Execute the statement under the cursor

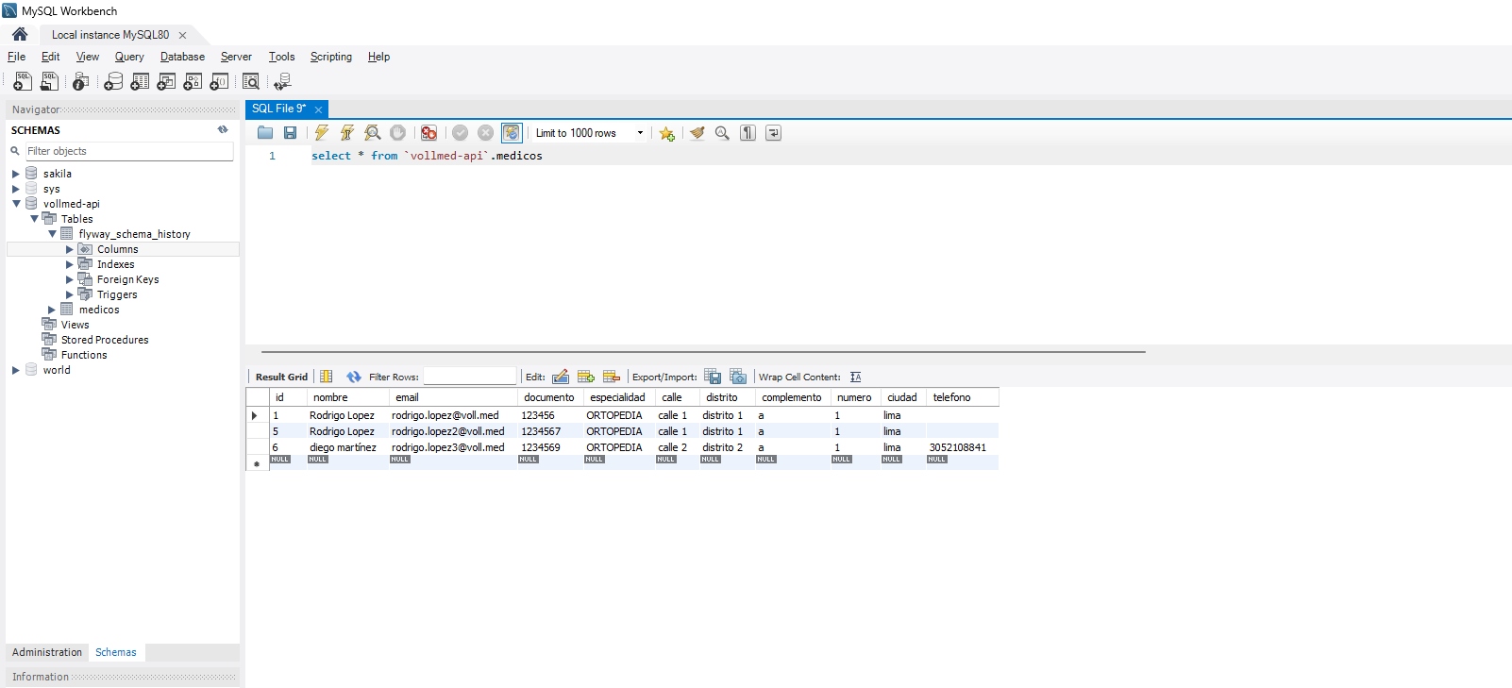[x=347, y=133]
